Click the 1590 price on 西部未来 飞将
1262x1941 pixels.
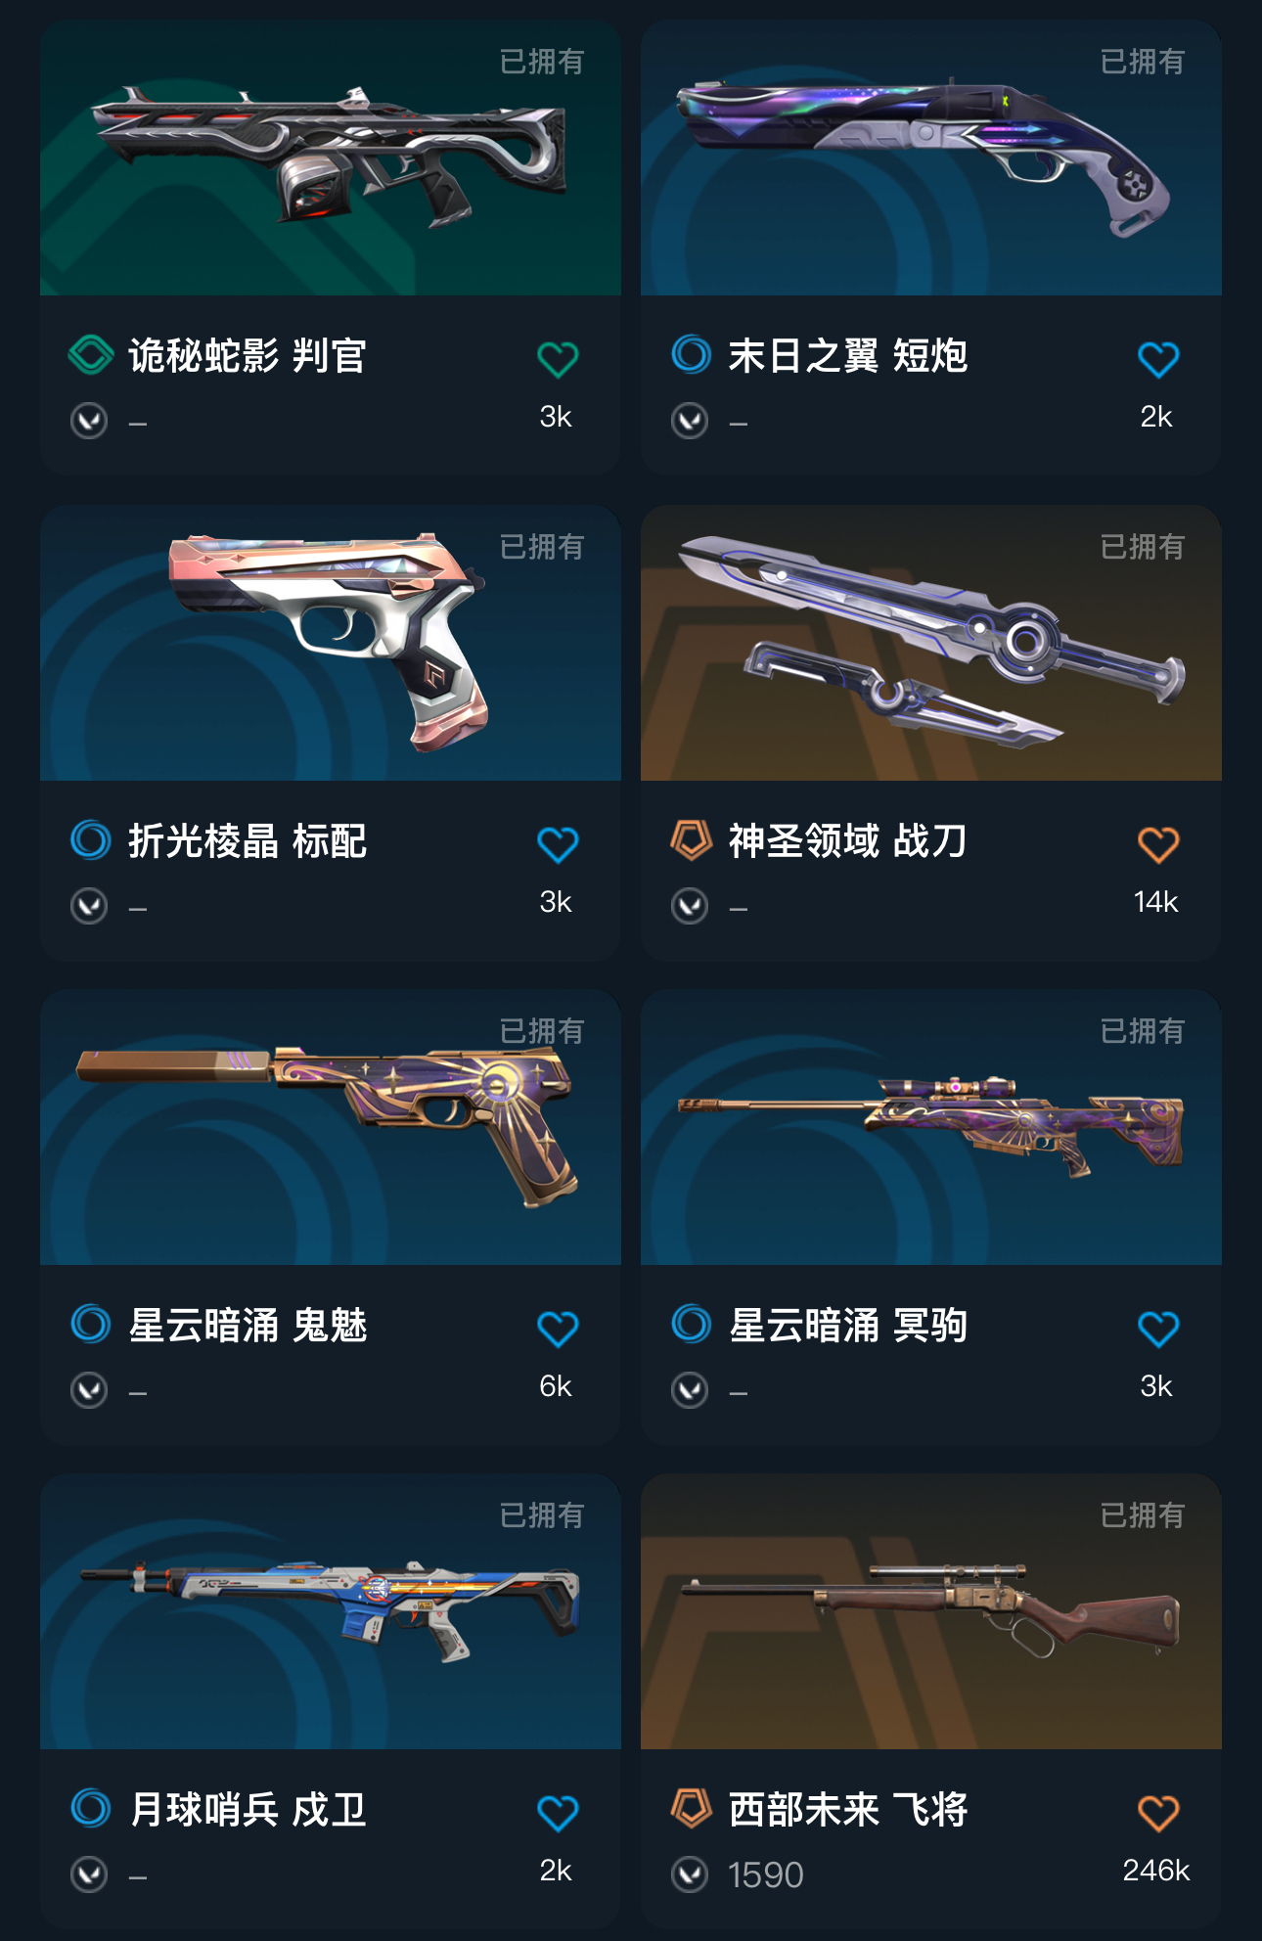coord(765,1874)
